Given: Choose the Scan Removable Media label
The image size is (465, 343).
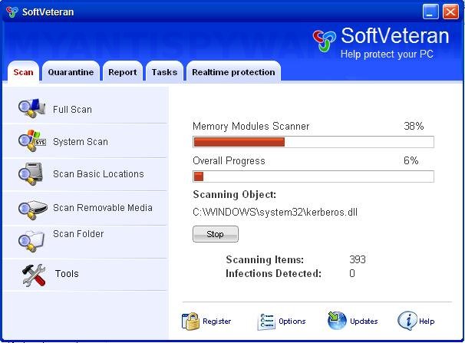Looking at the screenshot, I should coord(103,207).
